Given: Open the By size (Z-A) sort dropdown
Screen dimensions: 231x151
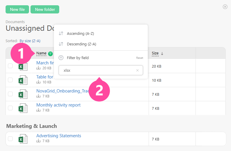Looking at the screenshot, I should tap(30, 41).
